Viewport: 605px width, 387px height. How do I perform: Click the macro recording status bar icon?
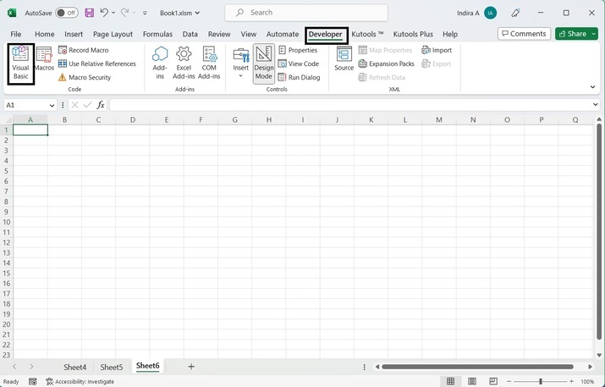[x=33, y=382]
